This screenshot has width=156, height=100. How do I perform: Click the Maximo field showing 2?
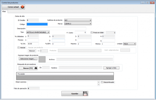pos(84,44)
